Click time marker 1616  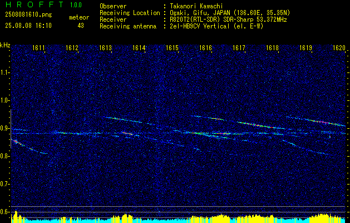[205, 47]
